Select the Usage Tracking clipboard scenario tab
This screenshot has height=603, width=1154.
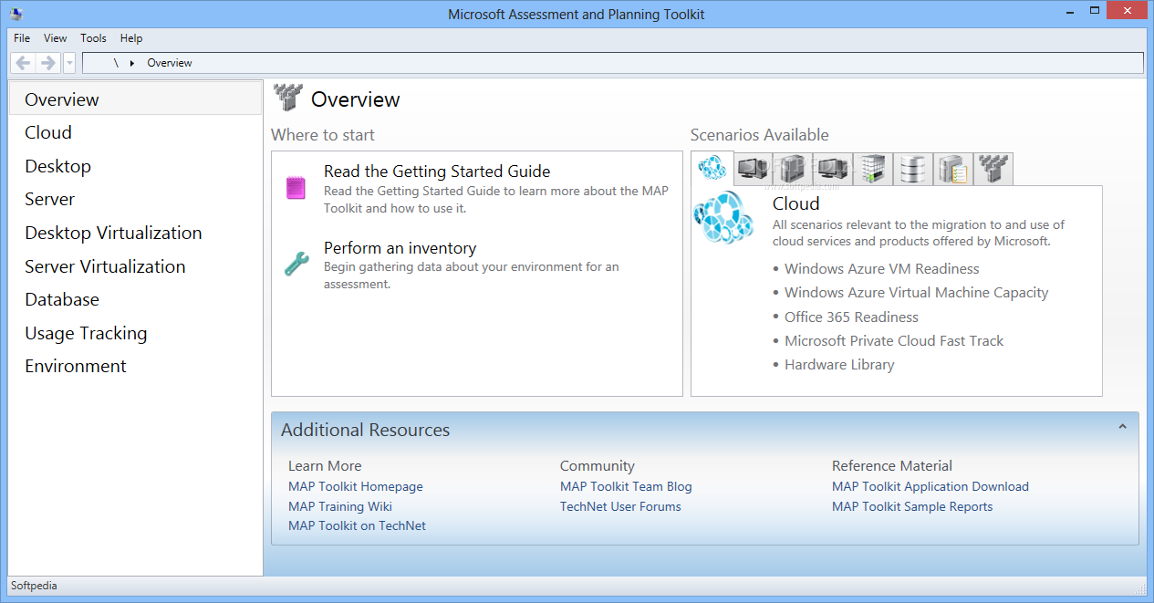(953, 169)
